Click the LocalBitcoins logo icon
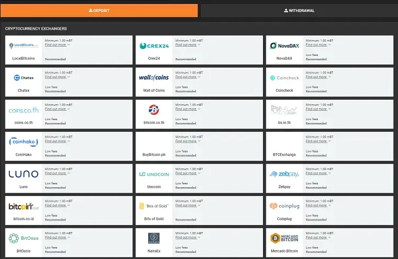The width and height of the screenshot is (398, 259). point(24,46)
